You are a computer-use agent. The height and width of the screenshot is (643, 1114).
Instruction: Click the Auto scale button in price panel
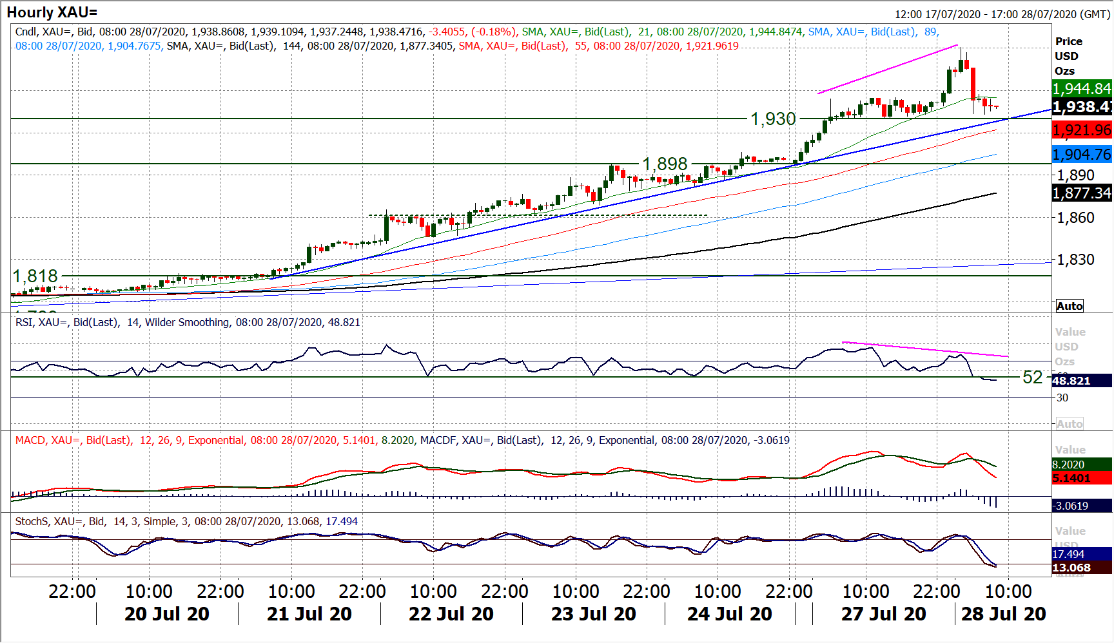point(1070,306)
